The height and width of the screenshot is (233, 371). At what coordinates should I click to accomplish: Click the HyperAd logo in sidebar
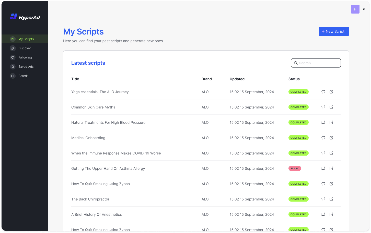point(25,17)
